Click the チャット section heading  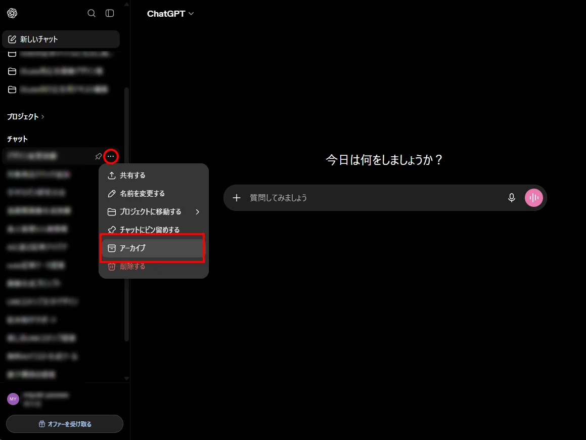coord(17,139)
